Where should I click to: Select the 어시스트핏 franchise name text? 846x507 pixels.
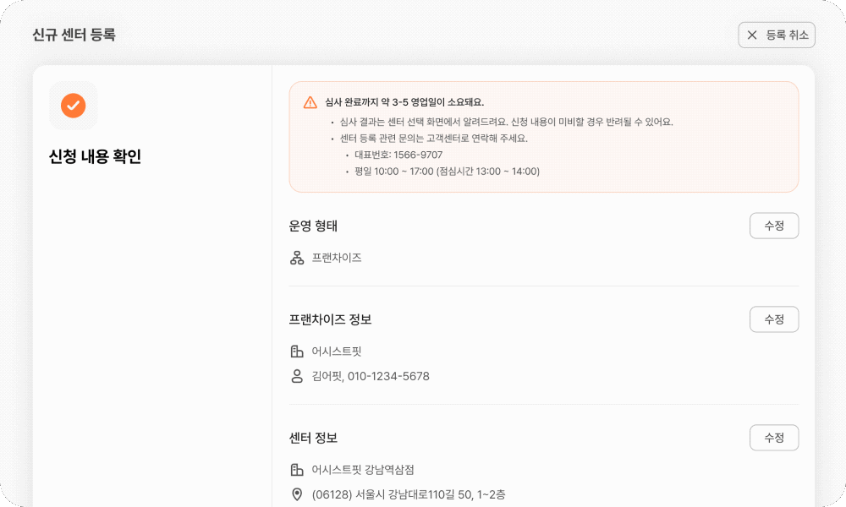tap(337, 352)
